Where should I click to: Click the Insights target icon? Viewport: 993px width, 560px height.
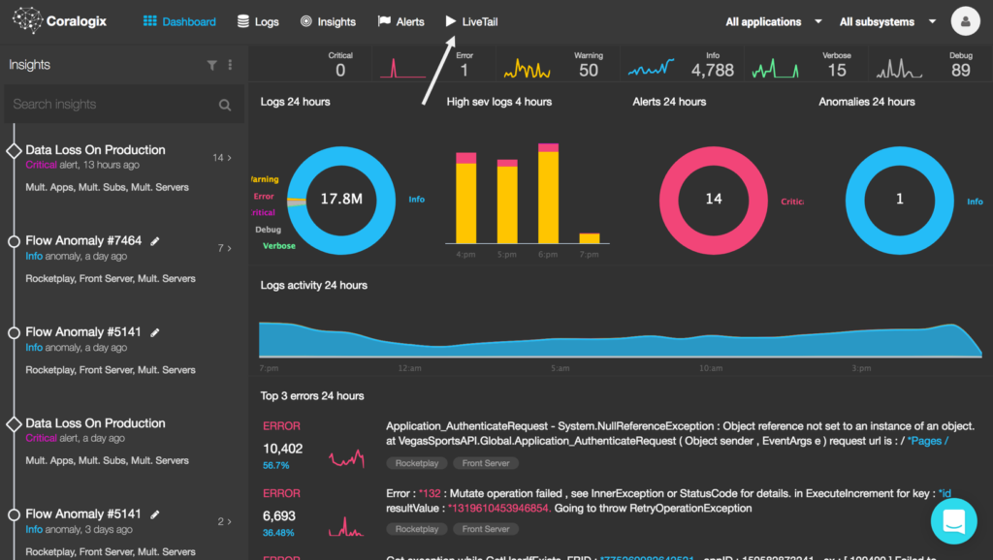[307, 19]
